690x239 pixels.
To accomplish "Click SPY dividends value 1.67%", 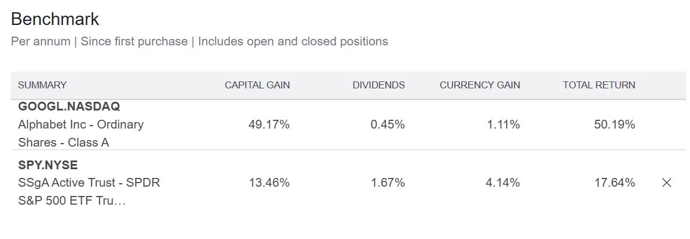I will click(387, 183).
